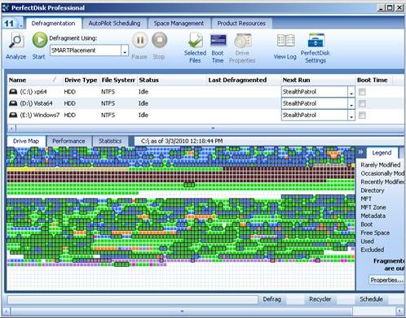
Task: Click the bottom scrollbar right arrow
Action: coord(399,311)
